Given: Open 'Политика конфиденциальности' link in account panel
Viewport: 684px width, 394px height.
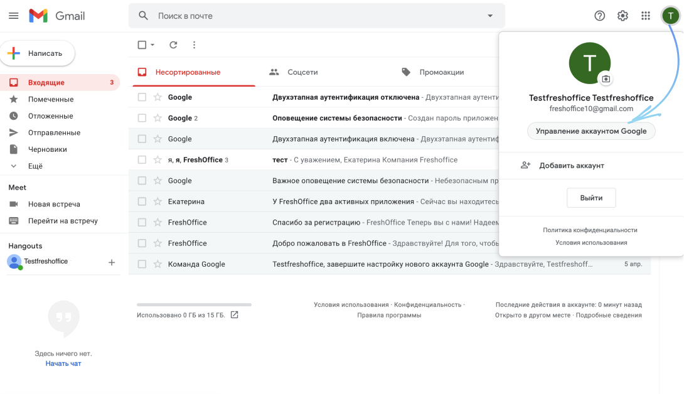Looking at the screenshot, I should 590,230.
